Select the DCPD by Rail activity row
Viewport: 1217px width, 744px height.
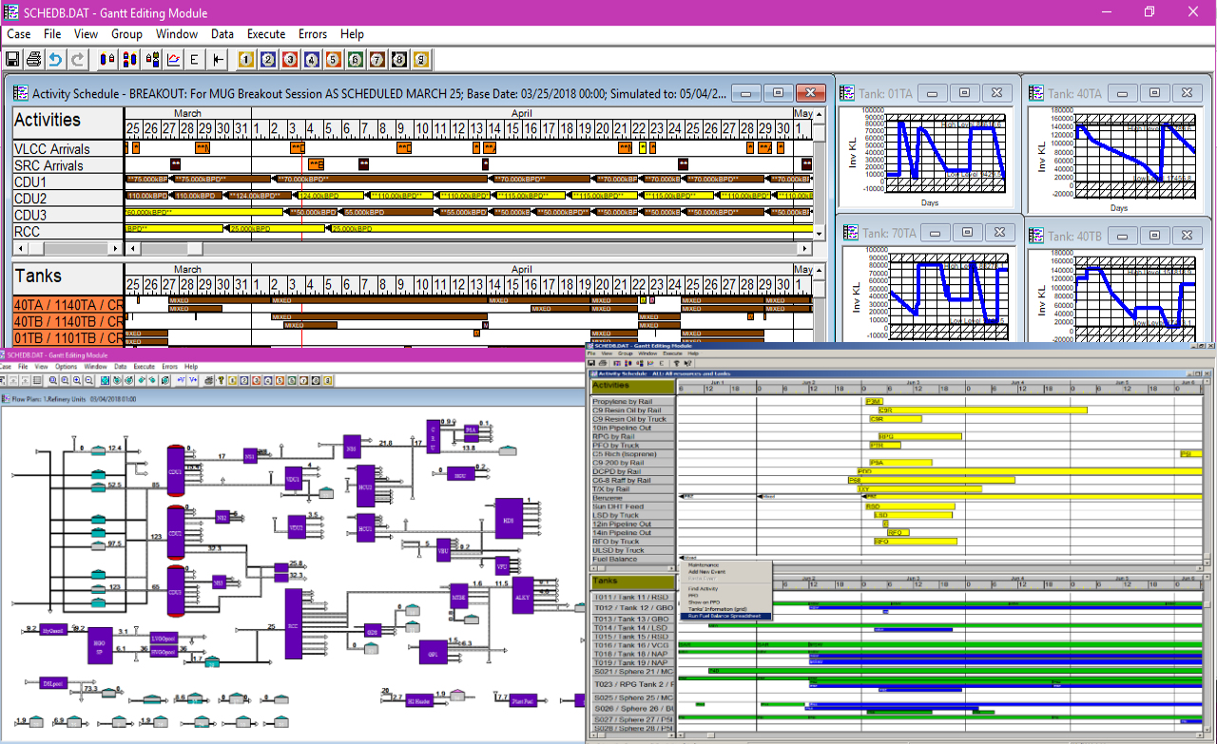click(x=633, y=471)
